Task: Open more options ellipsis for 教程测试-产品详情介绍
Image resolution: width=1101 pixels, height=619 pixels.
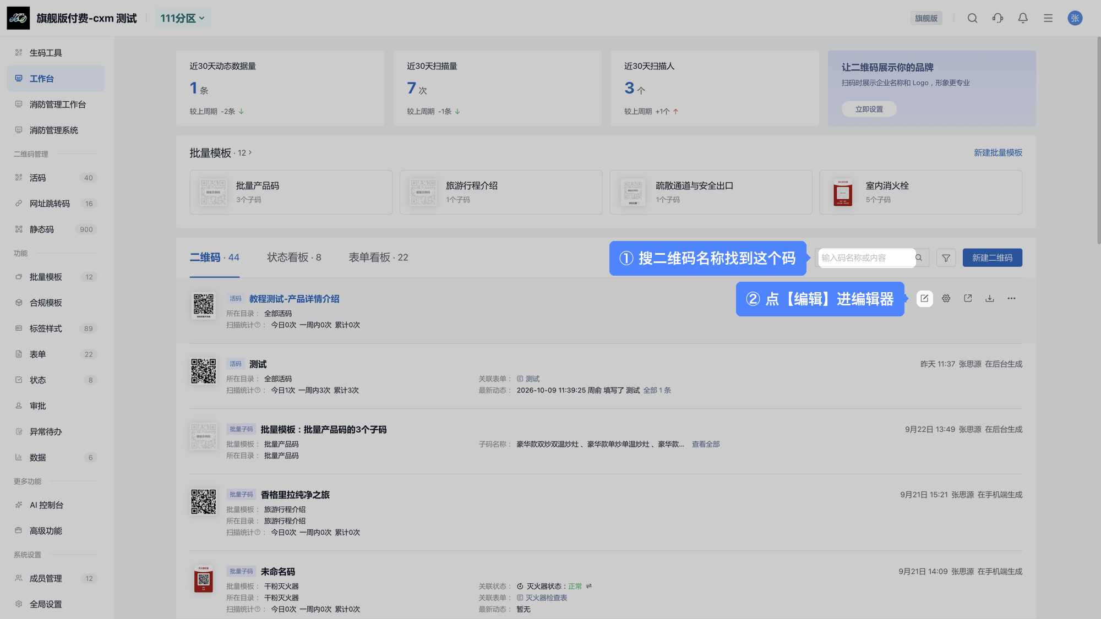Action: (x=1011, y=298)
